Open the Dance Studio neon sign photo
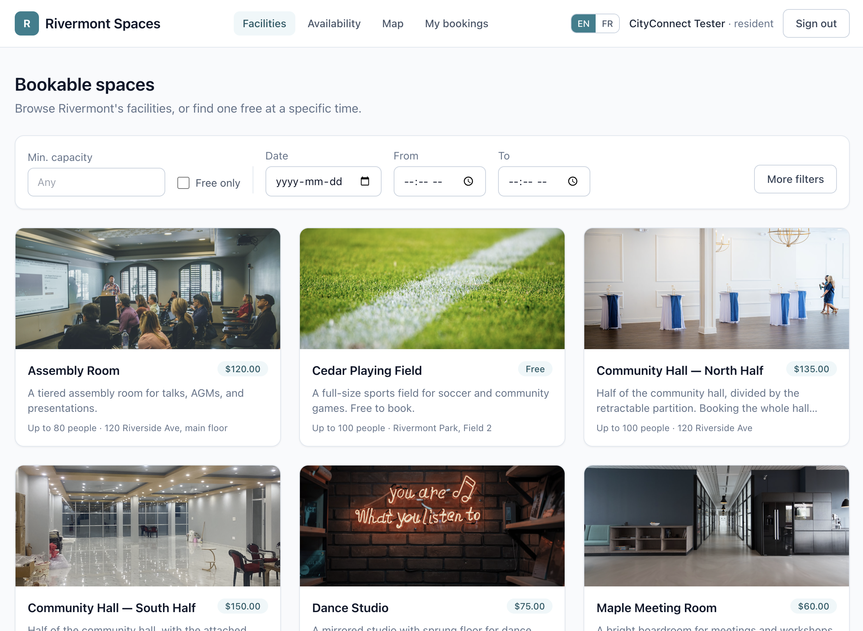The image size is (863, 631). [x=432, y=526]
